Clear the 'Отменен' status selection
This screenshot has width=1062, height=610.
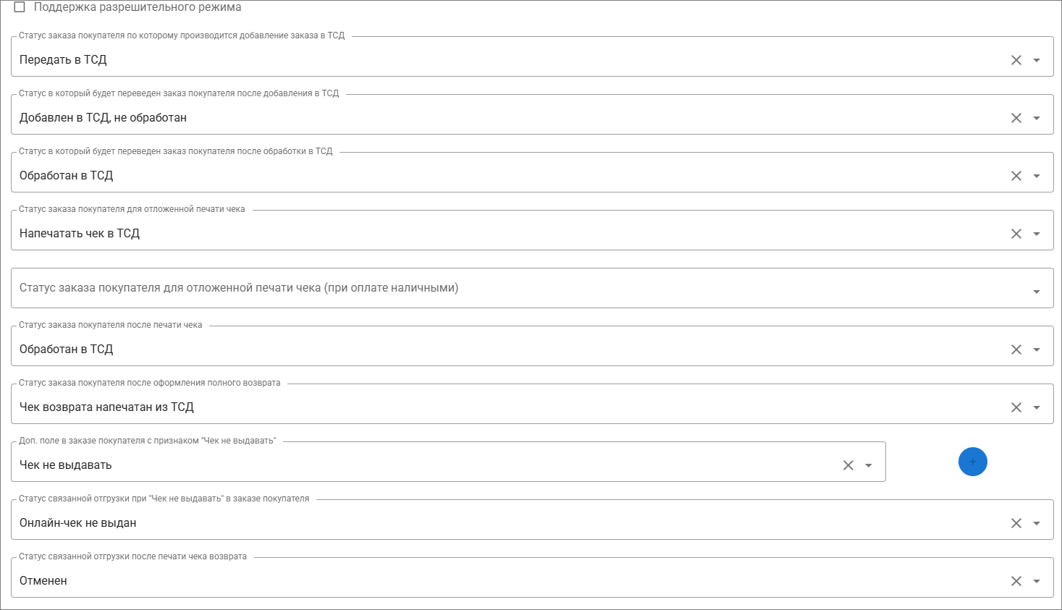click(x=1016, y=581)
